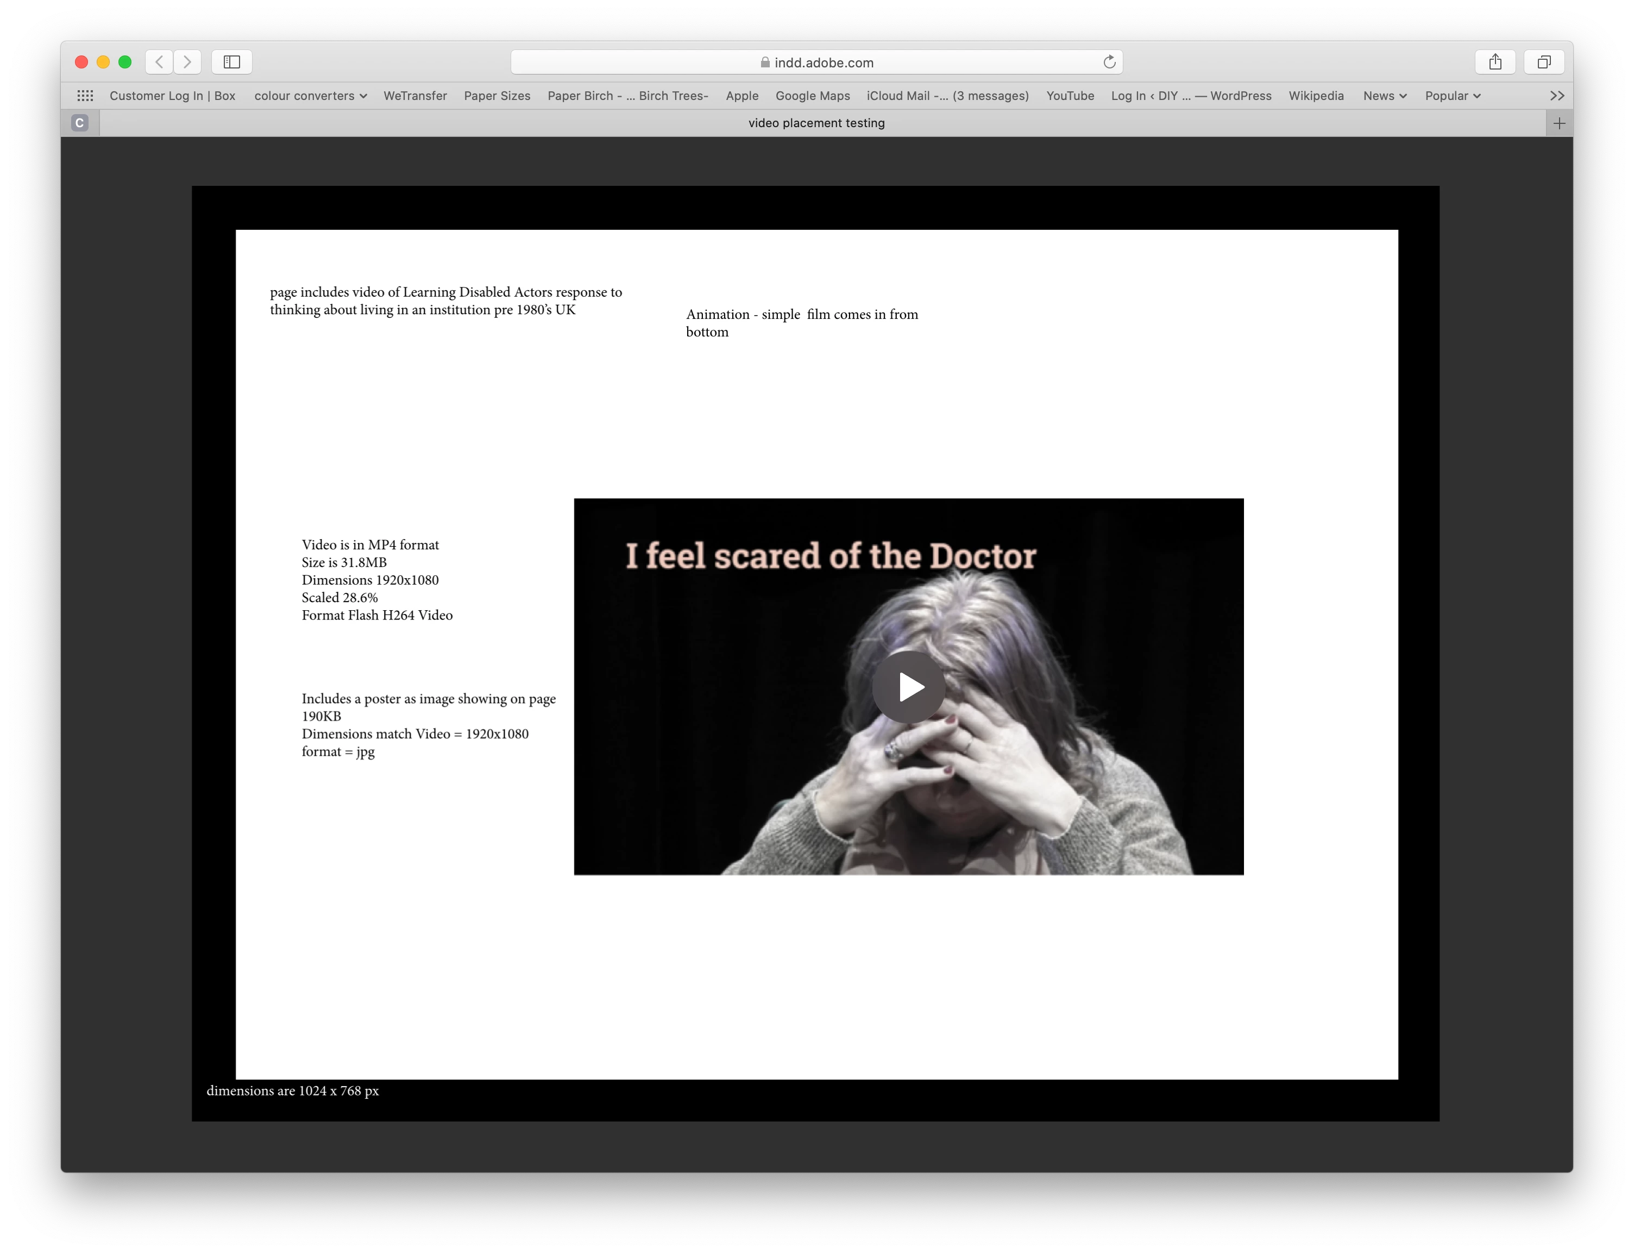1634x1253 pixels.
Task: Click the indd.adobe.com address field
Action: pos(816,62)
